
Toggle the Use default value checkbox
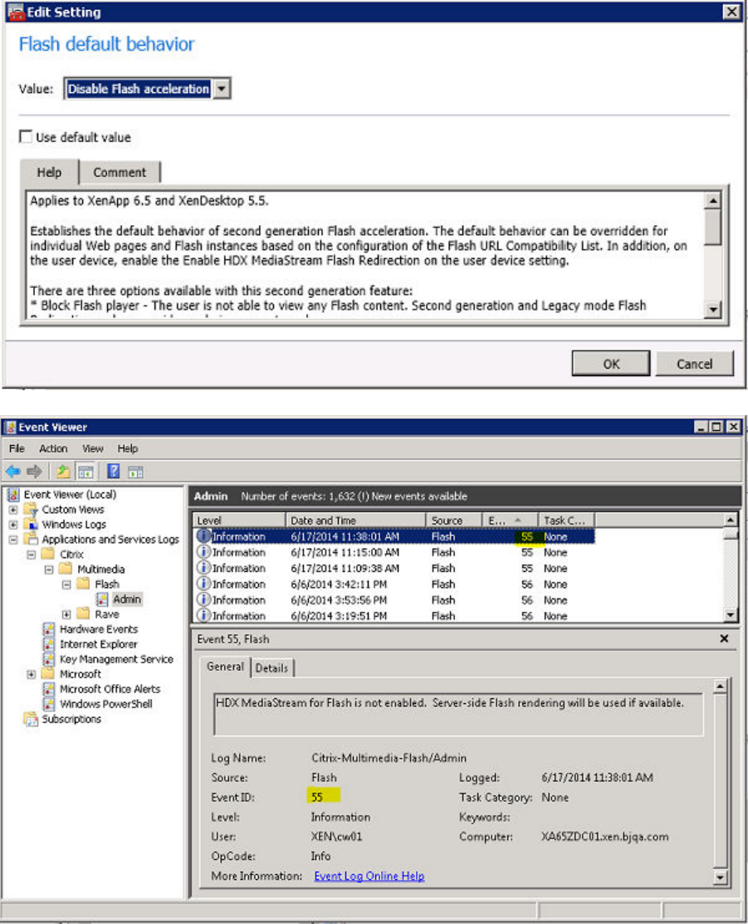click(26, 137)
